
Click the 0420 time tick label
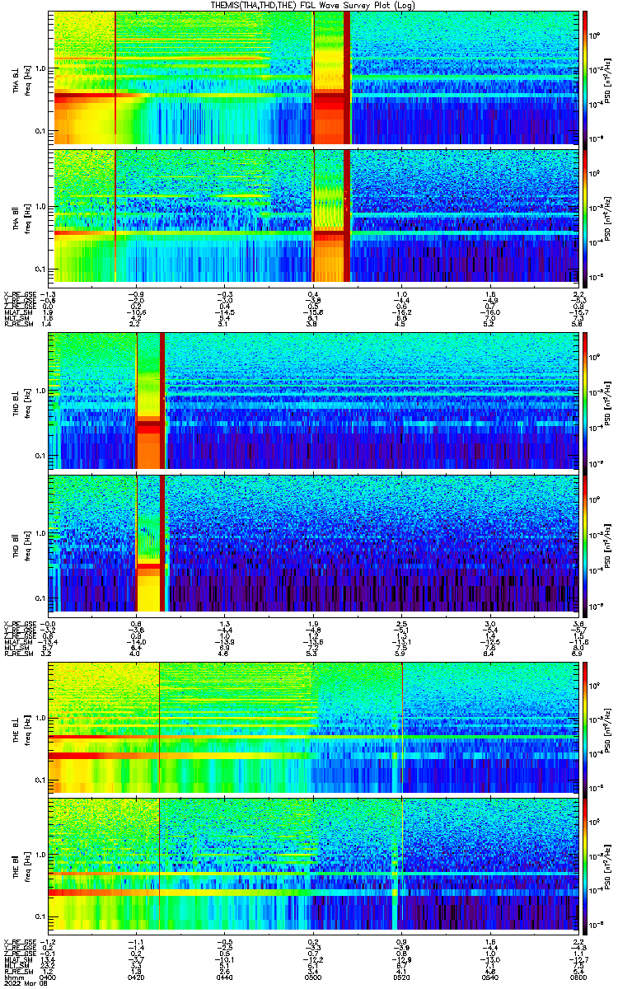tap(137, 976)
